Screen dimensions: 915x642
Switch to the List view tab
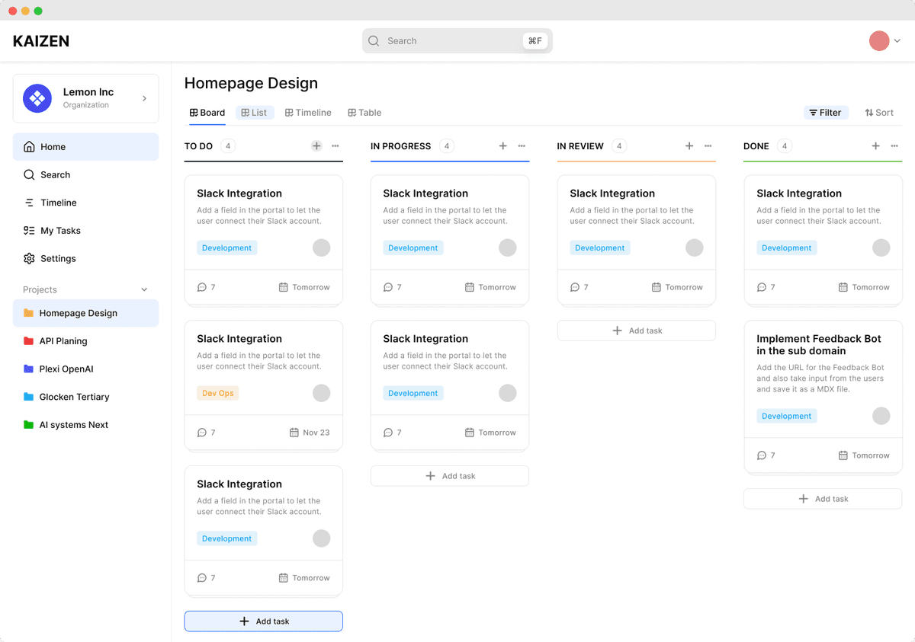coord(255,113)
